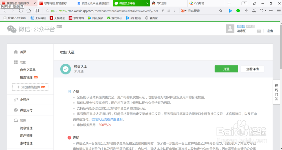Open the 爱淘宝 bookmark
Viewport: 282px width, 150px height.
(151, 18)
